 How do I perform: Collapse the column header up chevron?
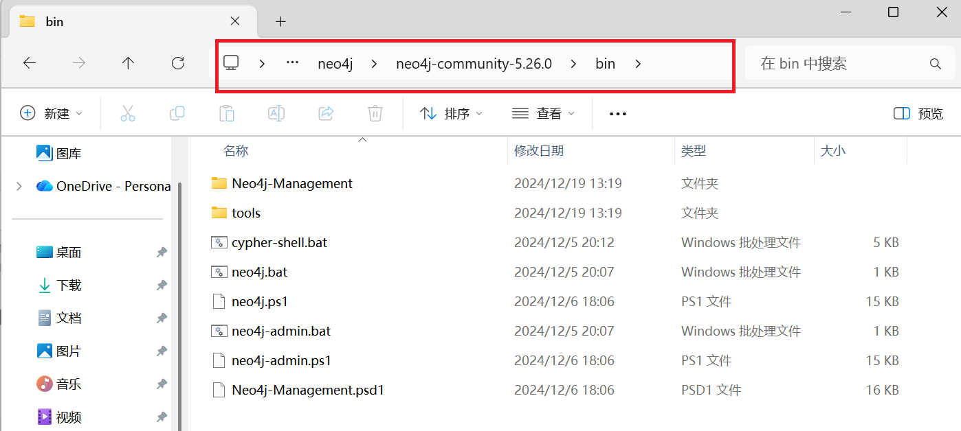click(x=363, y=140)
